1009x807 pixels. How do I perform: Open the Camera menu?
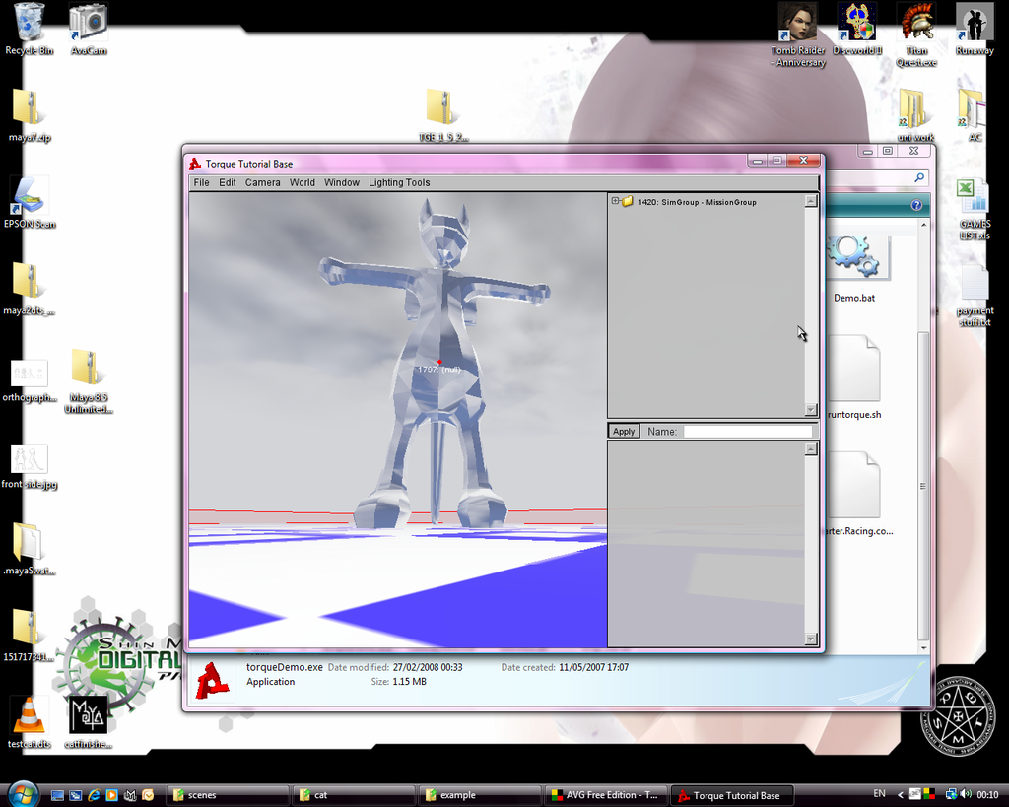[262, 182]
